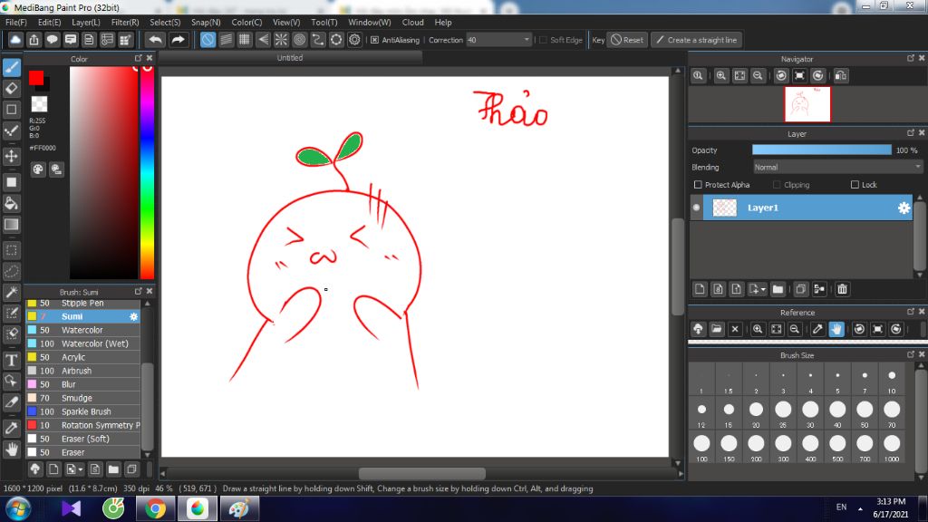Adjust the layer Opacity slider

click(821, 150)
